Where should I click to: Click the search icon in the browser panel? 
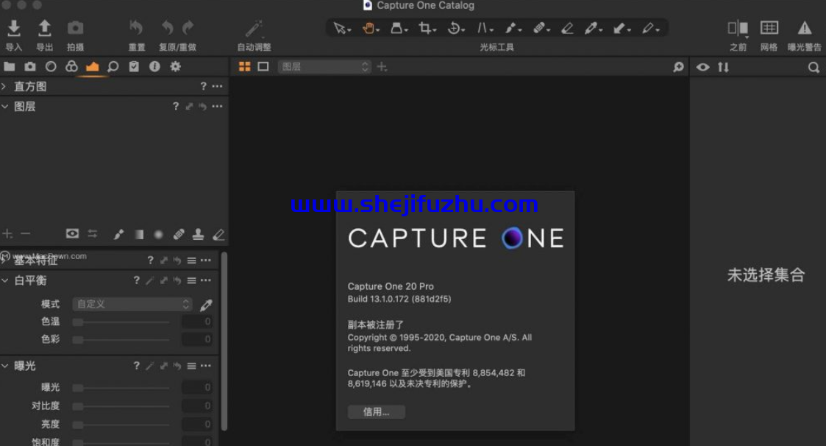(x=813, y=68)
